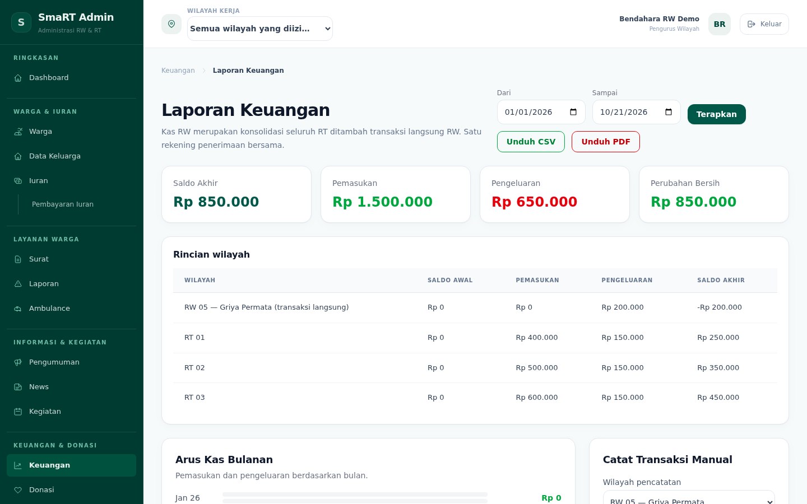Click the Ambulance icon in sidebar
The height and width of the screenshot is (504, 807).
[x=18, y=309]
